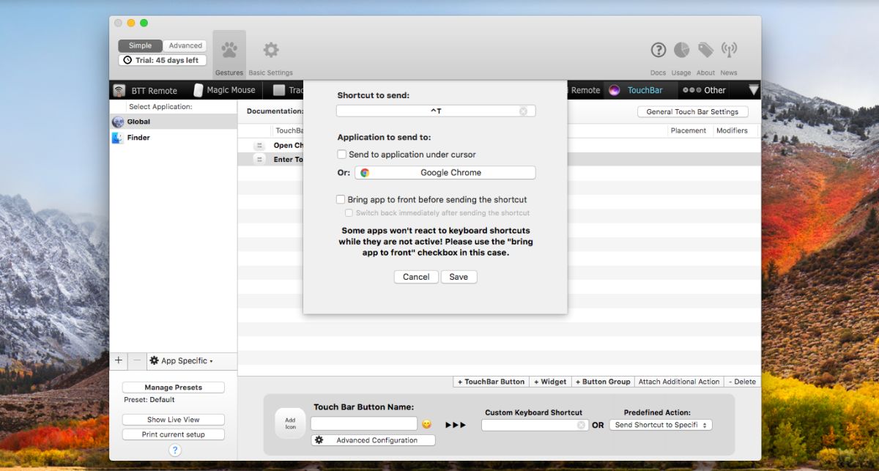The width and height of the screenshot is (879, 471).
Task: Open the Predefined Action dropdown
Action: [x=661, y=425]
